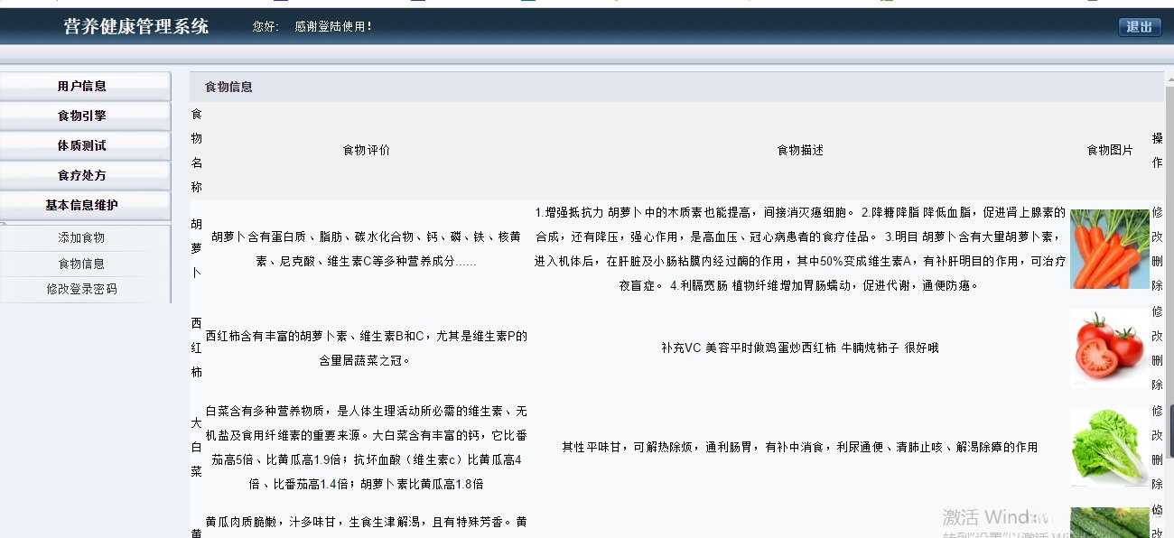
Task: Click the 退出 logout button
Action: (x=1139, y=27)
